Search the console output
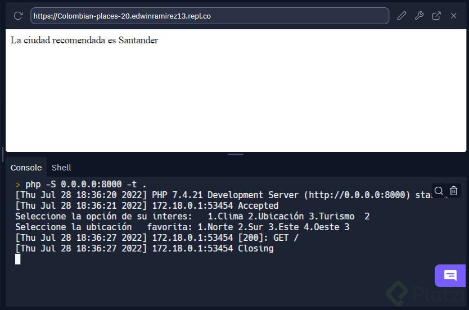Image resolution: width=469 pixels, height=310 pixels. pyautogui.click(x=439, y=191)
